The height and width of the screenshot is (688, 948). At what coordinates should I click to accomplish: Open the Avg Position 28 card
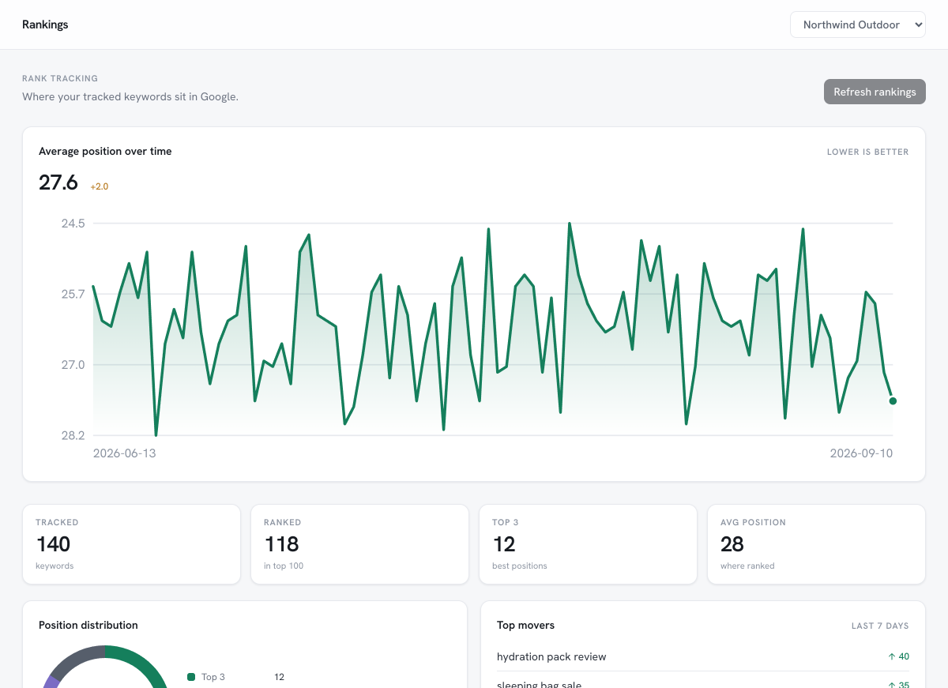tap(816, 544)
